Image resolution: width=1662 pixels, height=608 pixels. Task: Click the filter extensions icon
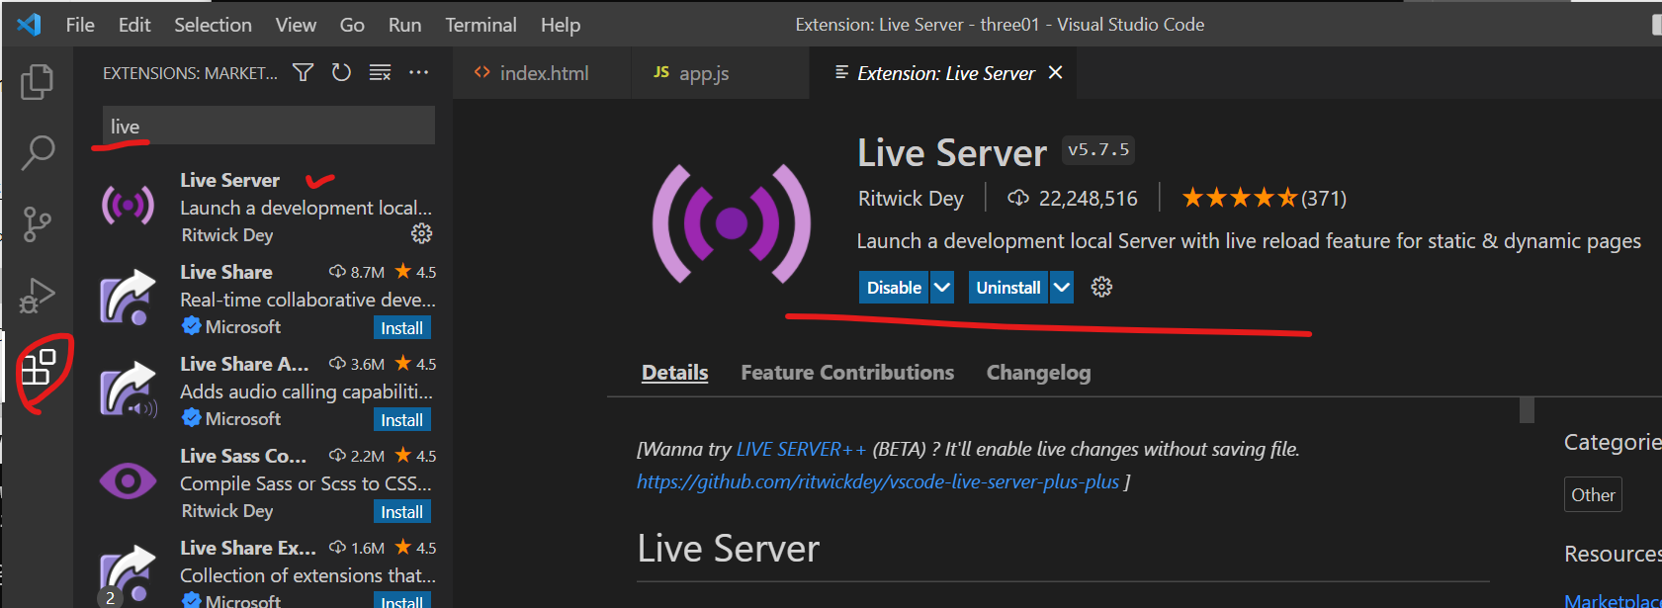point(304,72)
